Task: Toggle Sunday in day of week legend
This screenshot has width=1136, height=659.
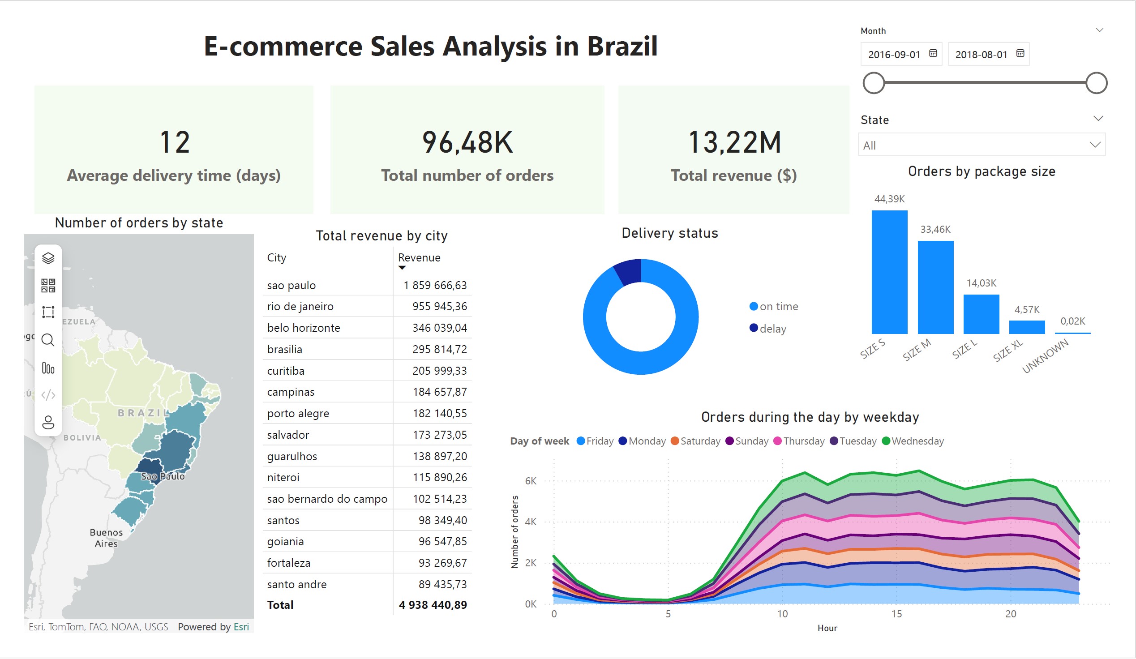Action: [x=747, y=441]
